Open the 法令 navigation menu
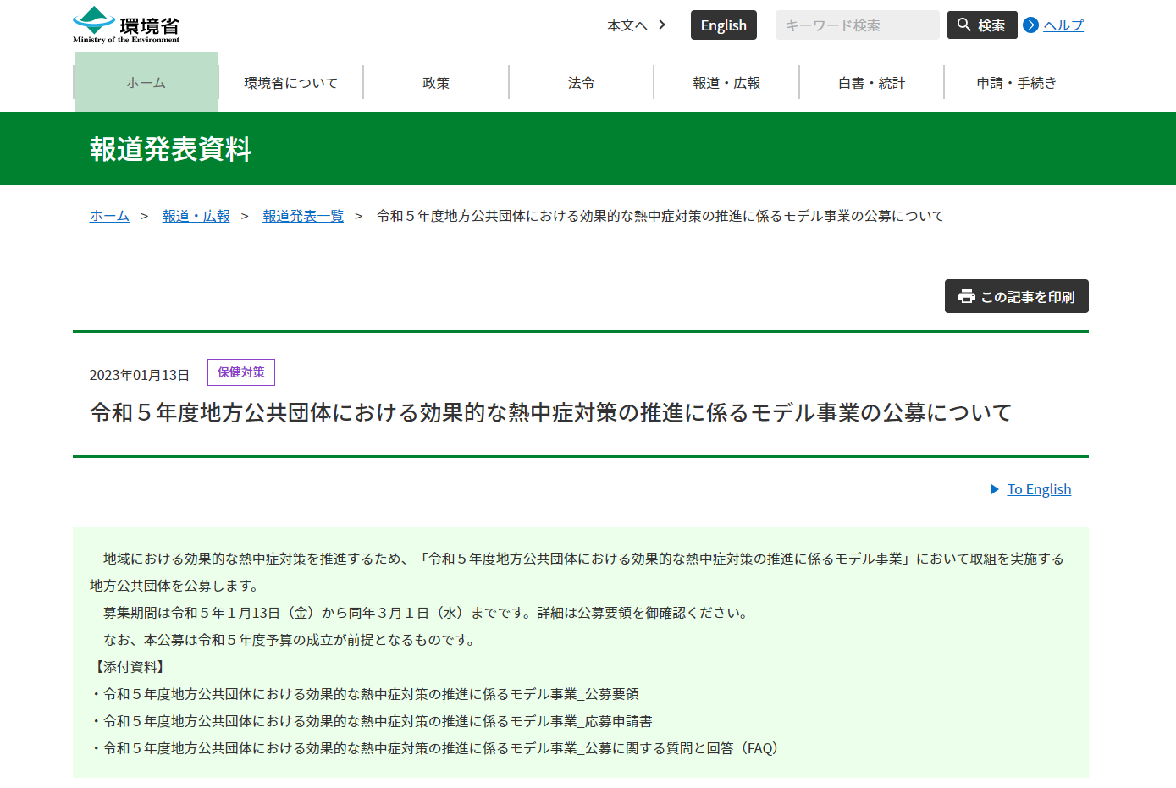The width and height of the screenshot is (1176, 788). pos(581,83)
